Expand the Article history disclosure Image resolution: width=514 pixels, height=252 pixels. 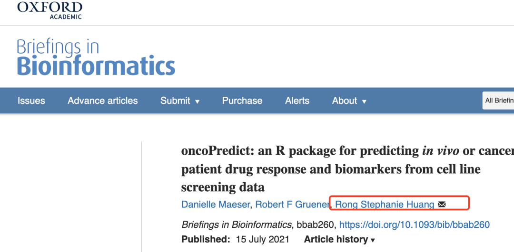click(x=339, y=240)
